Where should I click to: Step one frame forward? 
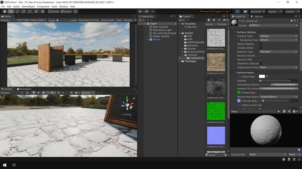pyautogui.click(x=153, y=11)
